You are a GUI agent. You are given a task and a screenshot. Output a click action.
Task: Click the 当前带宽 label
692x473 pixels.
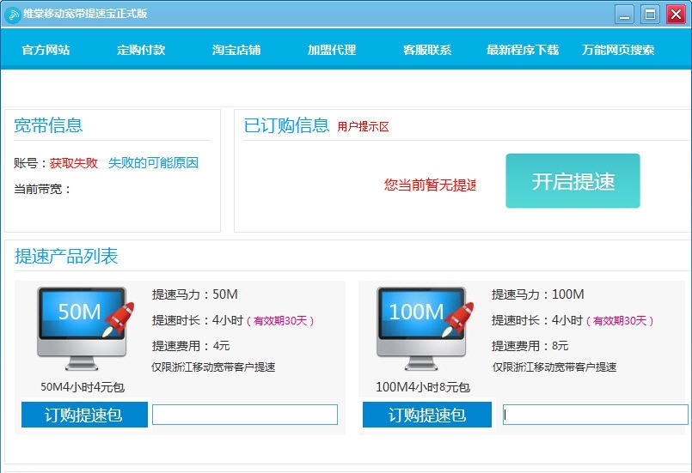pyautogui.click(x=42, y=189)
